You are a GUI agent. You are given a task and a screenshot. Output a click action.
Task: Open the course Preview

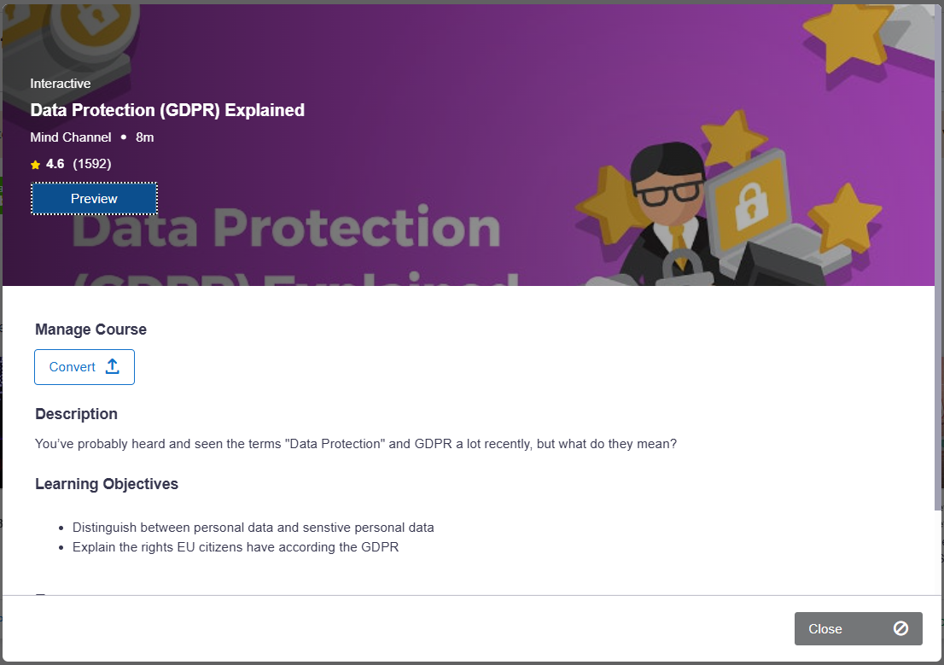(x=94, y=198)
